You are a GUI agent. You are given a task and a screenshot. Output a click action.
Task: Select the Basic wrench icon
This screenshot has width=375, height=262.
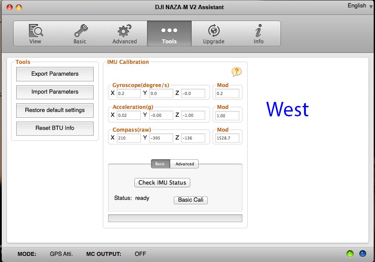[81, 30]
